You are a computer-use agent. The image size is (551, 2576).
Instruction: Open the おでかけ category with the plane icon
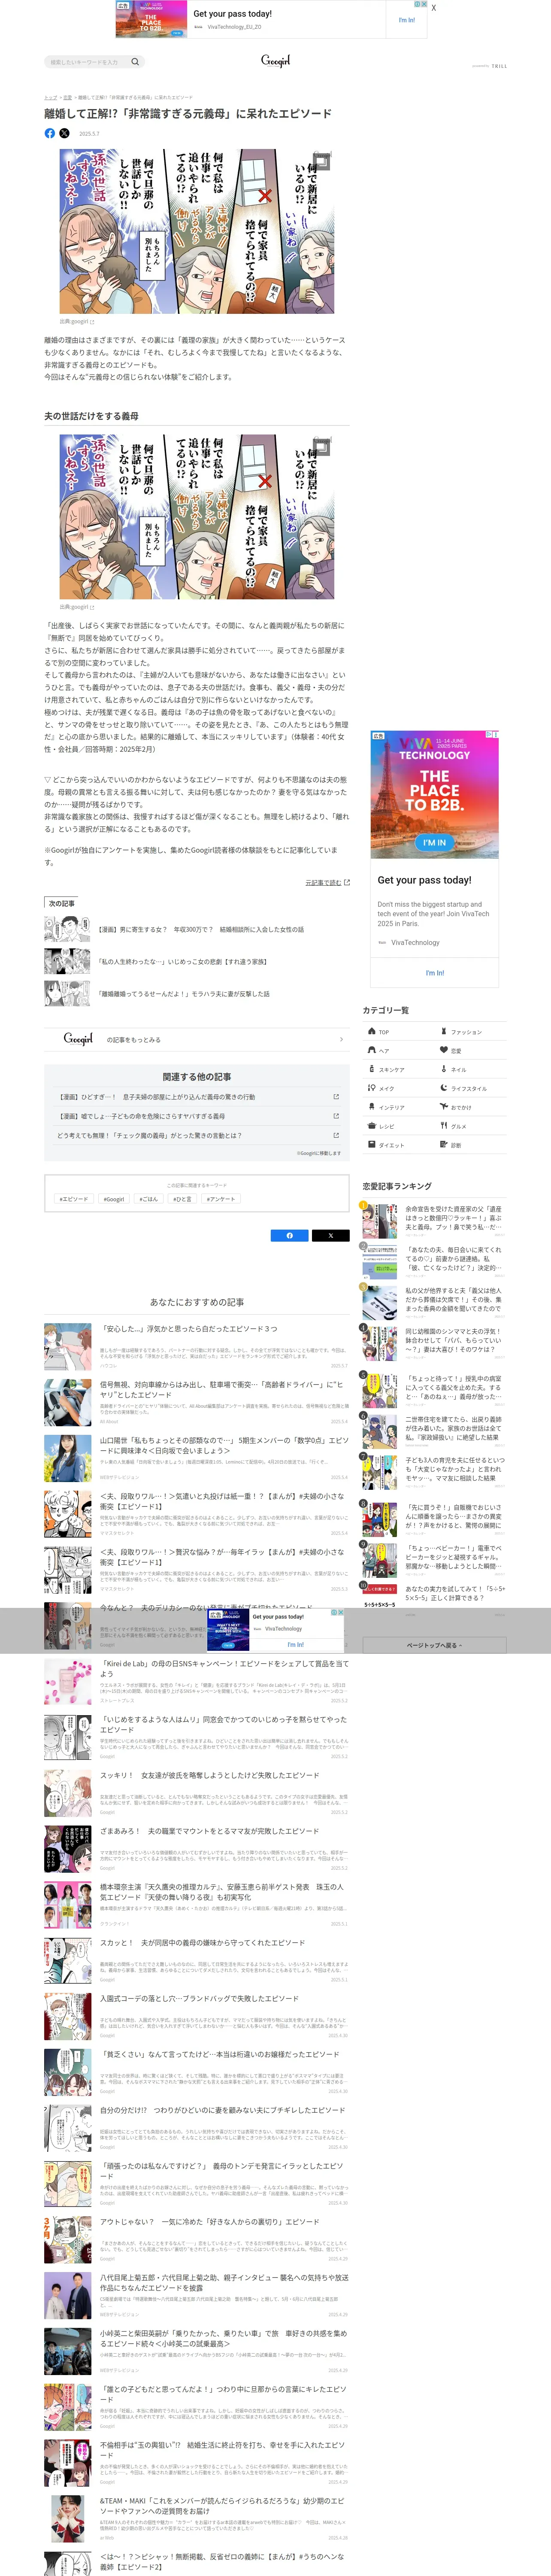(471, 1107)
